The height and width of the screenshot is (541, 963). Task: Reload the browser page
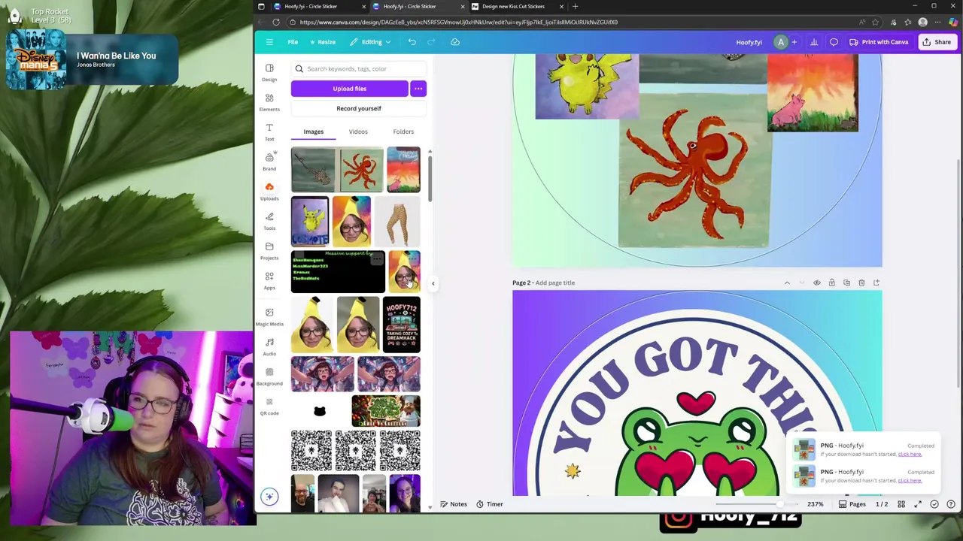tap(276, 22)
